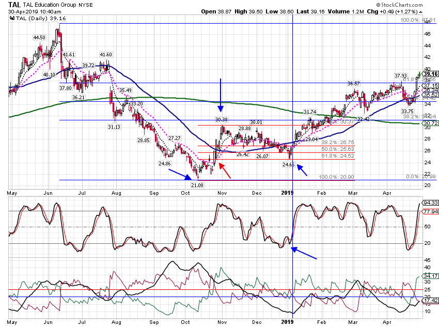The image size is (439, 327).
Task: Click the 44.50 peak price label
Action: [39, 38]
